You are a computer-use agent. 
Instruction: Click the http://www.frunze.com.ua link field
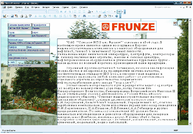(x=29, y=66)
